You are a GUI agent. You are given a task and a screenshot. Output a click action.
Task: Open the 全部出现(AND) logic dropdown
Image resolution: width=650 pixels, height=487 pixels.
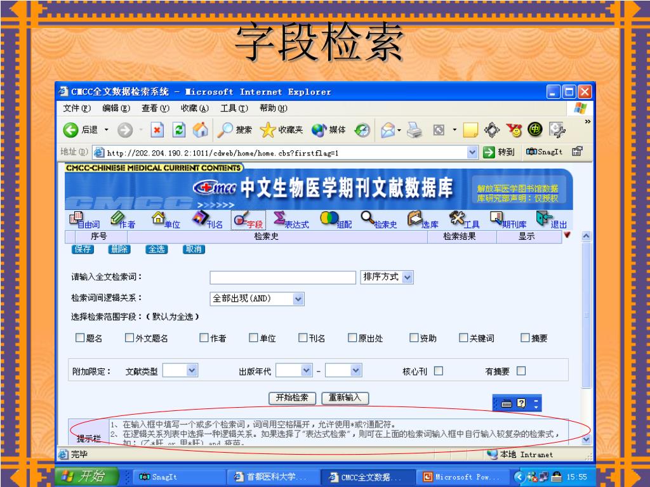tap(257, 299)
